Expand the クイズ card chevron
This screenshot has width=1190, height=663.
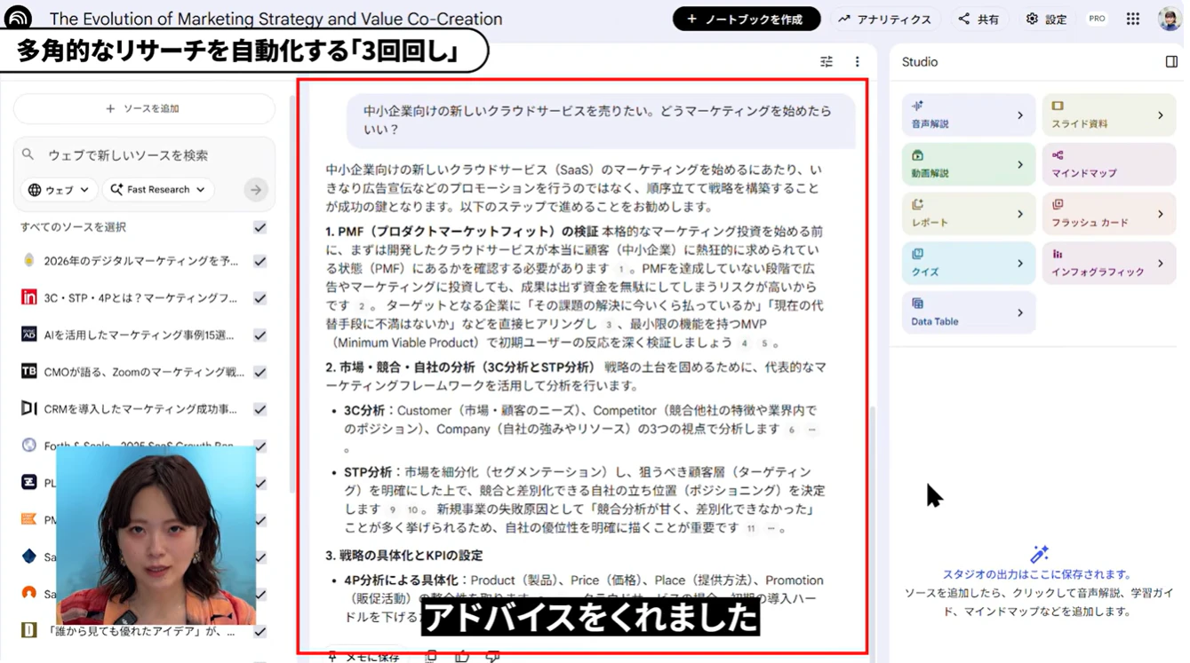1020,264
